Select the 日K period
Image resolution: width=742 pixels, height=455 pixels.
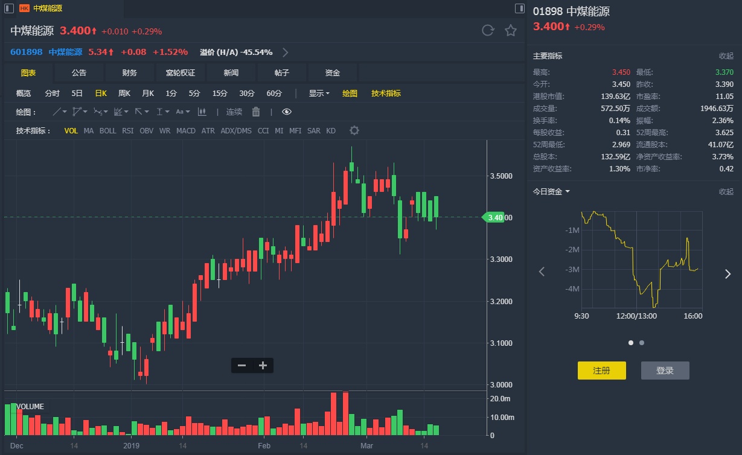(101, 94)
